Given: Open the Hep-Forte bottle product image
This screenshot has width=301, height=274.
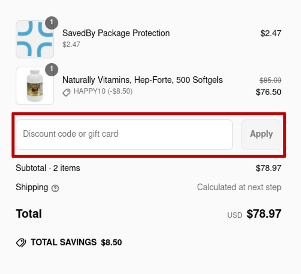Looking at the screenshot, I should click(35, 86).
